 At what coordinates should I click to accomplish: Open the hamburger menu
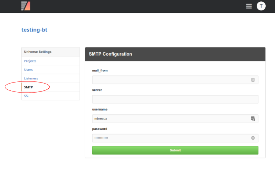249,6
